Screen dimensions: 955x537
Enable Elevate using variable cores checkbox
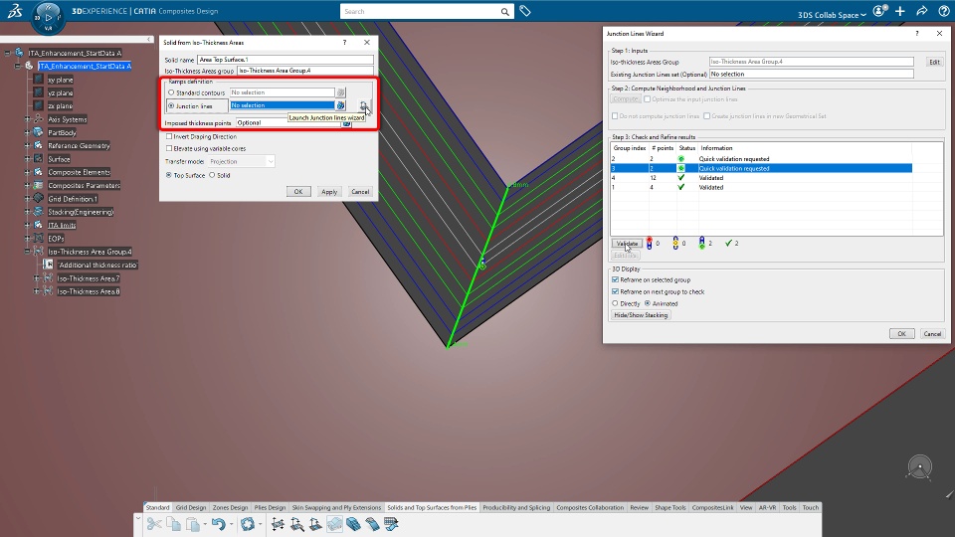pos(169,148)
